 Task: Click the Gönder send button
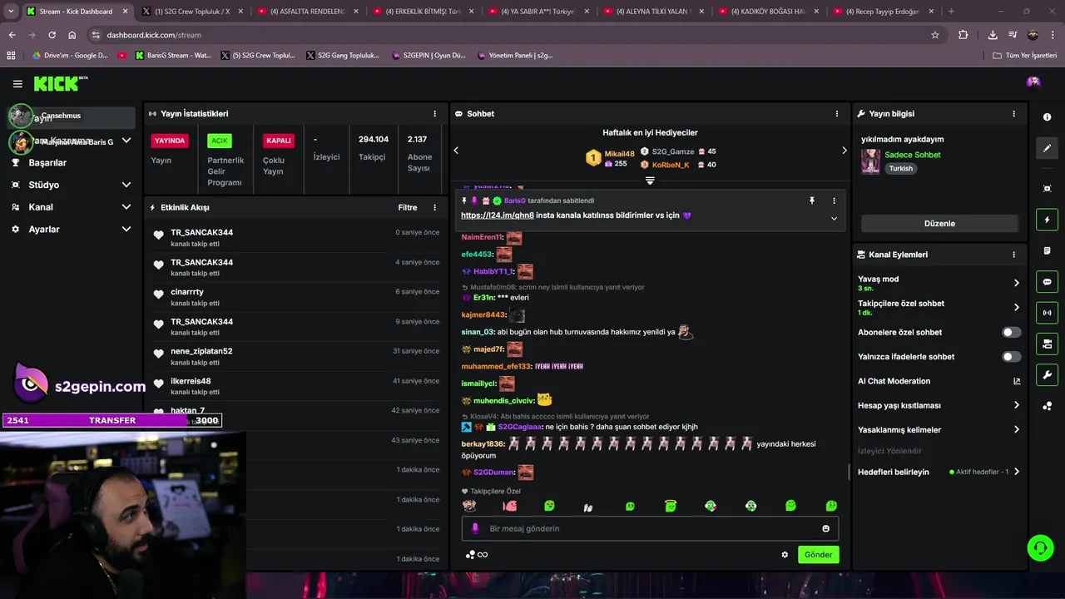point(818,555)
